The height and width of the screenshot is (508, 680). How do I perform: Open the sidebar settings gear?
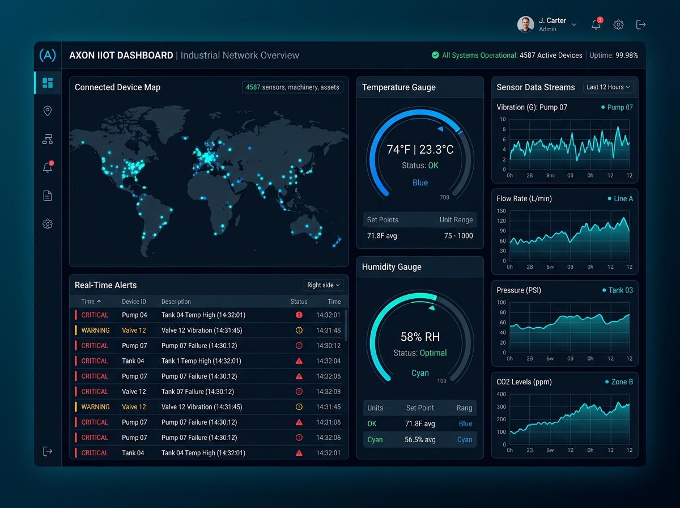pos(48,224)
